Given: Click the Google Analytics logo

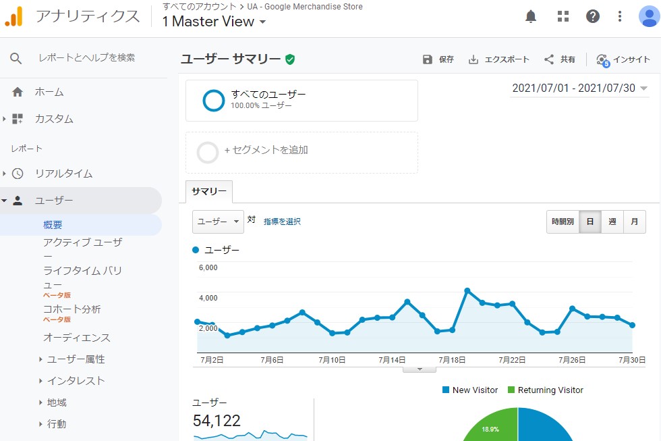Looking at the screenshot, I should click(x=13, y=17).
